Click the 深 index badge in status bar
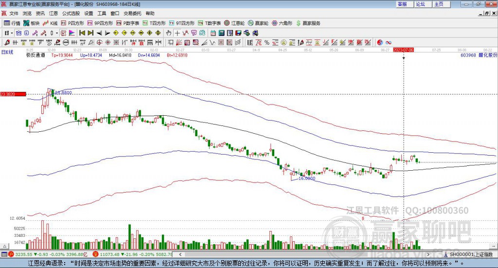The width and height of the screenshot is (498, 268). 95,254
